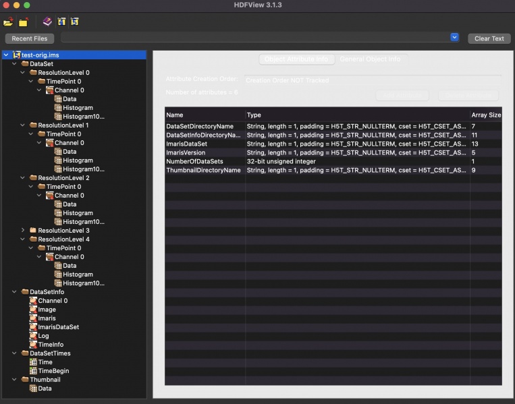Click the file path text field
The height and width of the screenshot is (404, 515).
256,37
